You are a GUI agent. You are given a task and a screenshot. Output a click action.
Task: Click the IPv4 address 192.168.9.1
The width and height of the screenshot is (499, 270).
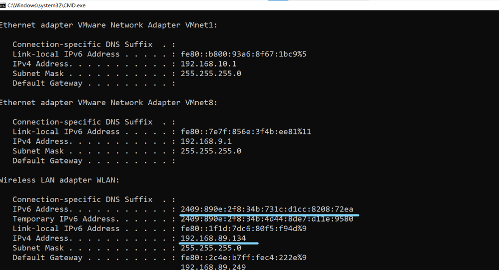[x=206, y=141]
